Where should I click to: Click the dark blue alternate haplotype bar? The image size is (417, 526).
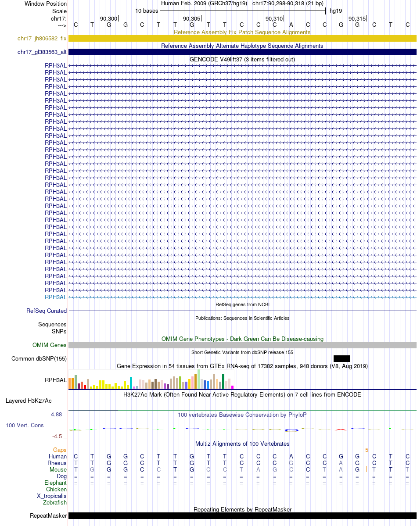click(x=242, y=52)
